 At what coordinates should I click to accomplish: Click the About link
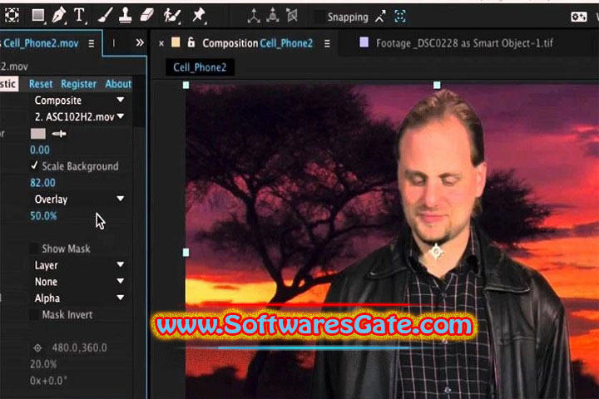[118, 84]
